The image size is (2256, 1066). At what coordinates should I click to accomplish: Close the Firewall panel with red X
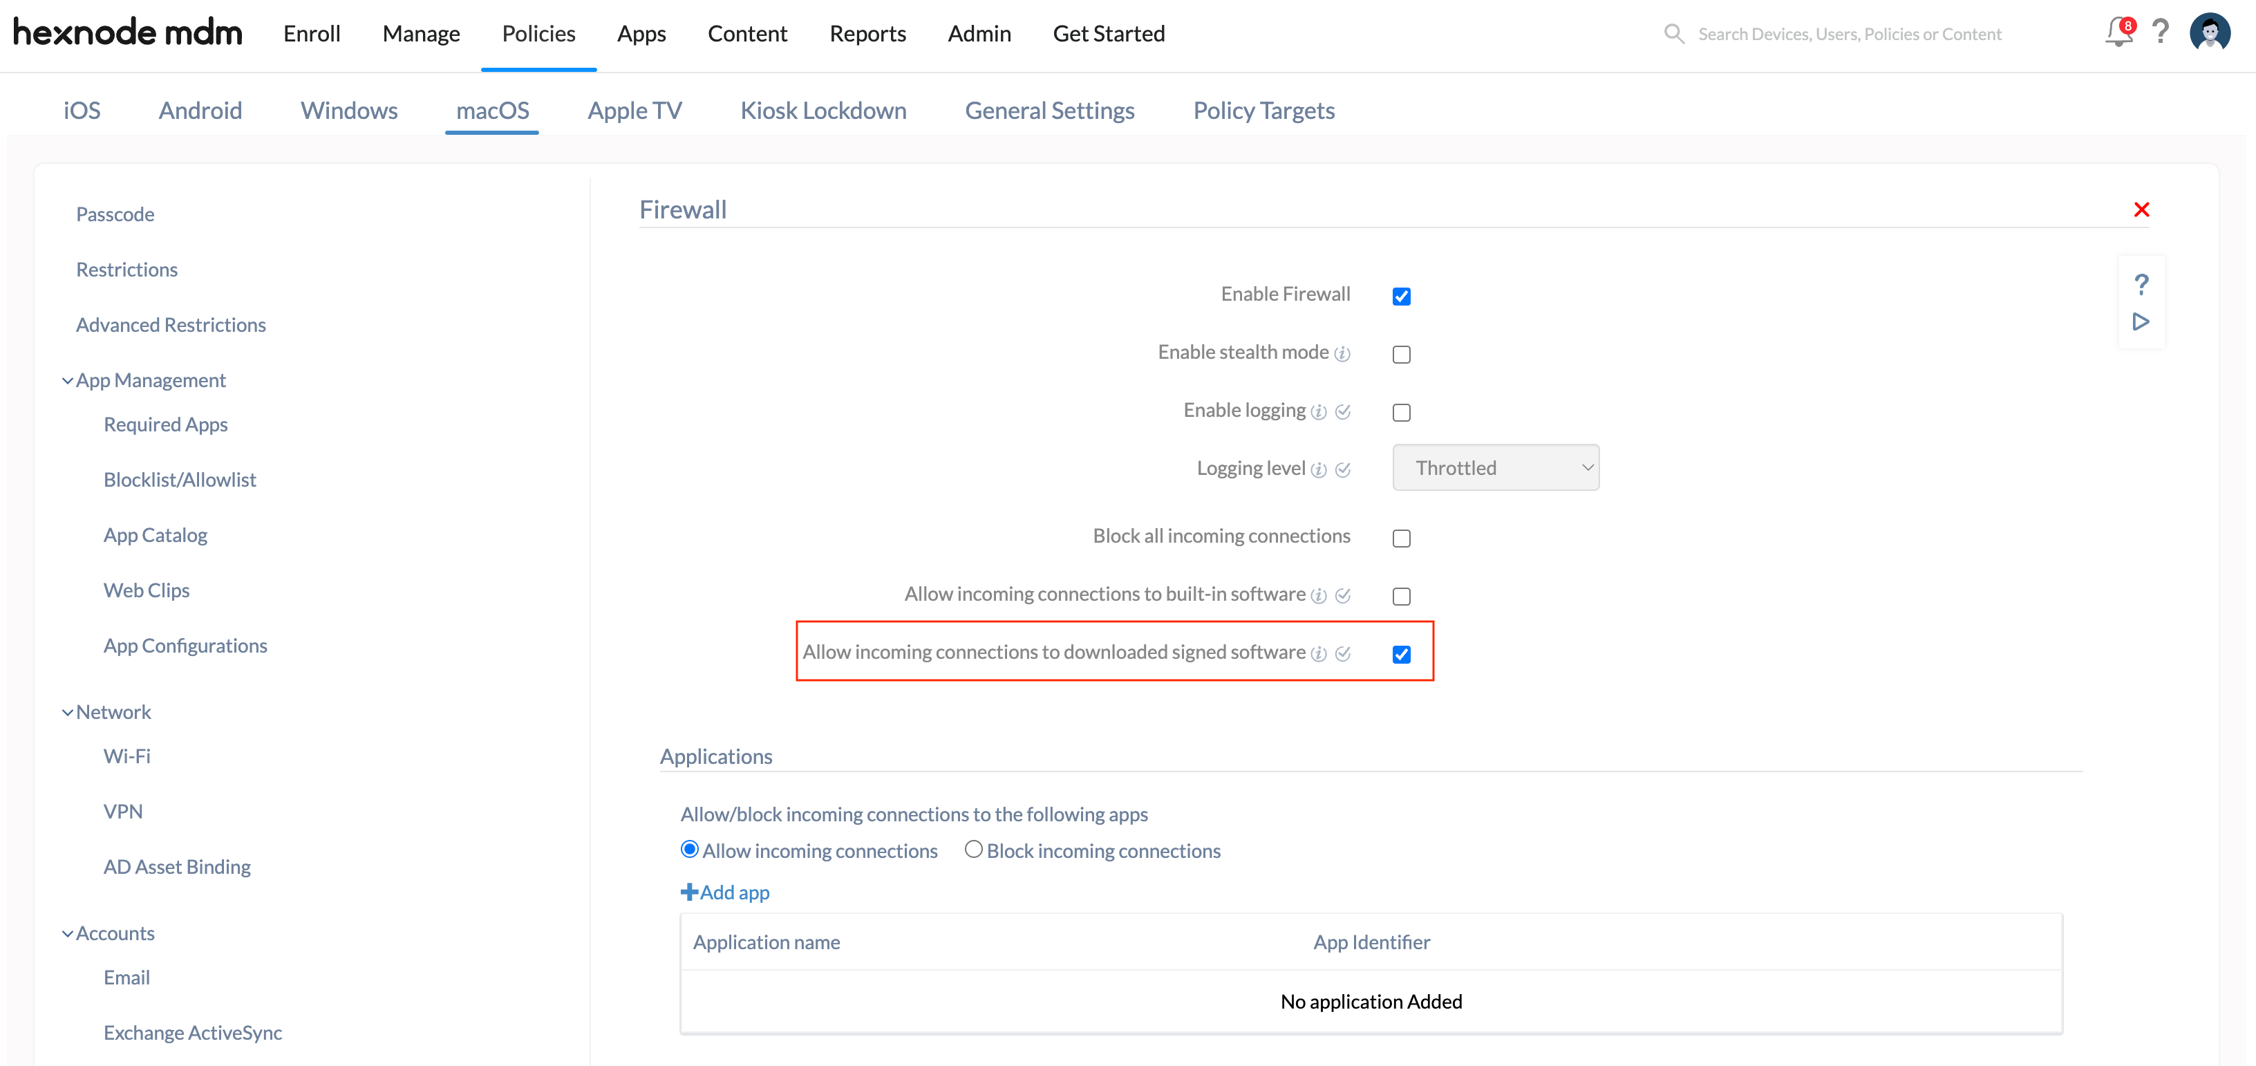(2141, 209)
